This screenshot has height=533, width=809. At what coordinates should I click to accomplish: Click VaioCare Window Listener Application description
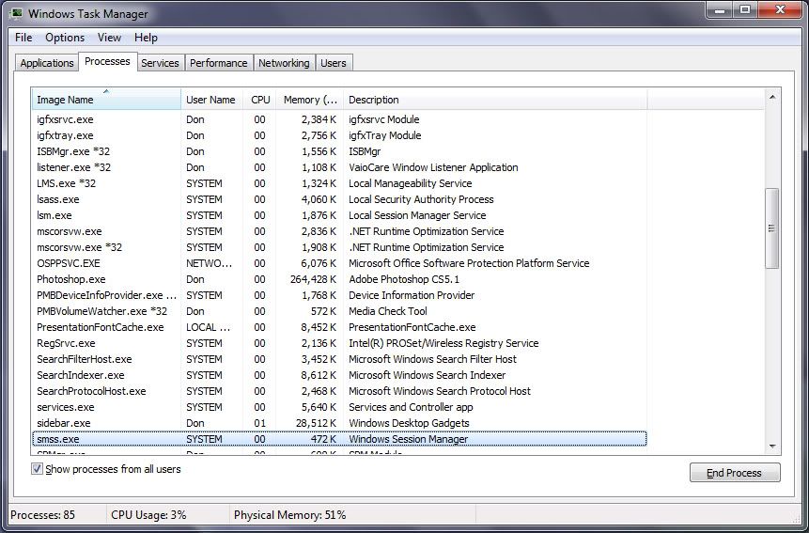point(433,167)
